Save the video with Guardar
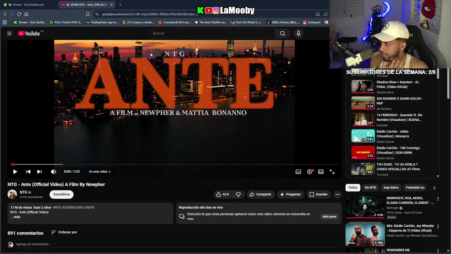451x254 pixels. click(318, 194)
